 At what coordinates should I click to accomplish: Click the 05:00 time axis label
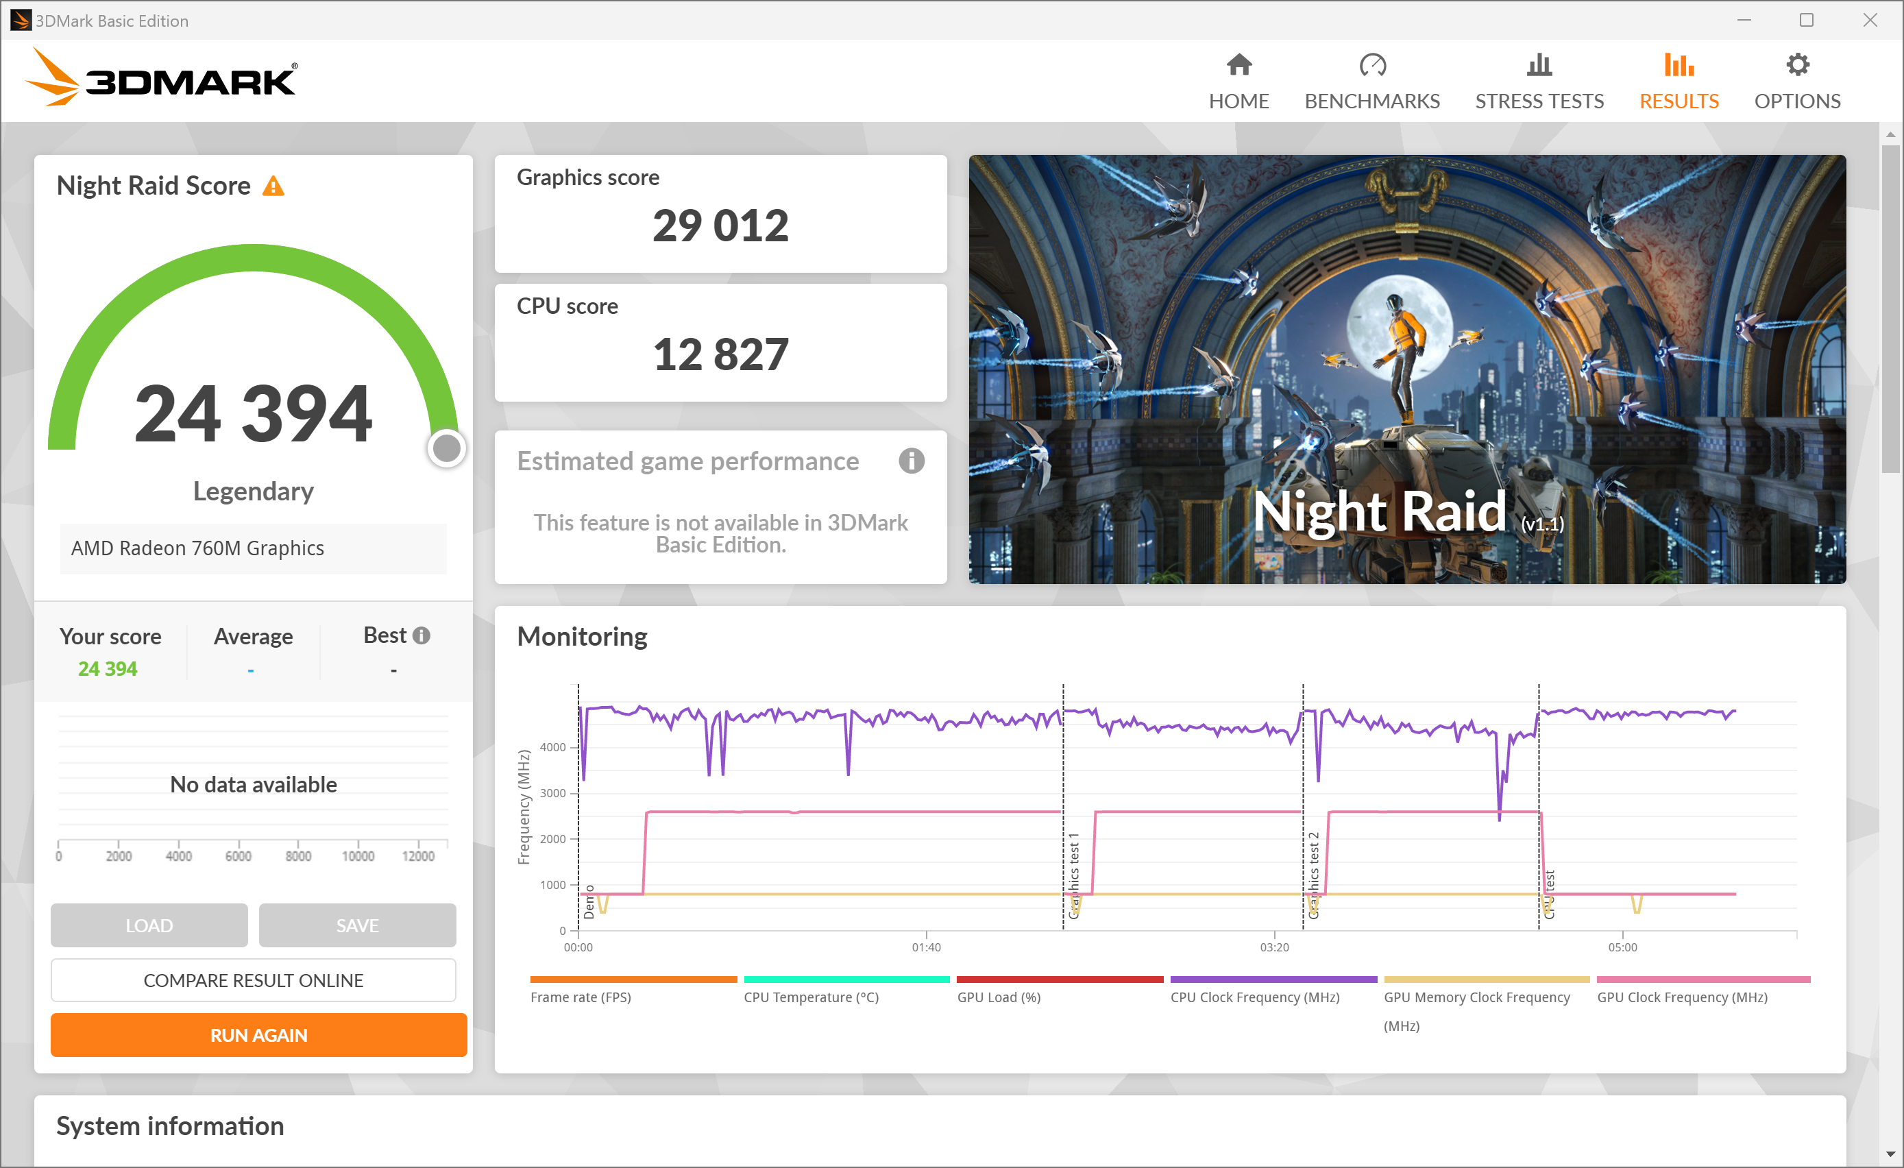tap(1622, 947)
